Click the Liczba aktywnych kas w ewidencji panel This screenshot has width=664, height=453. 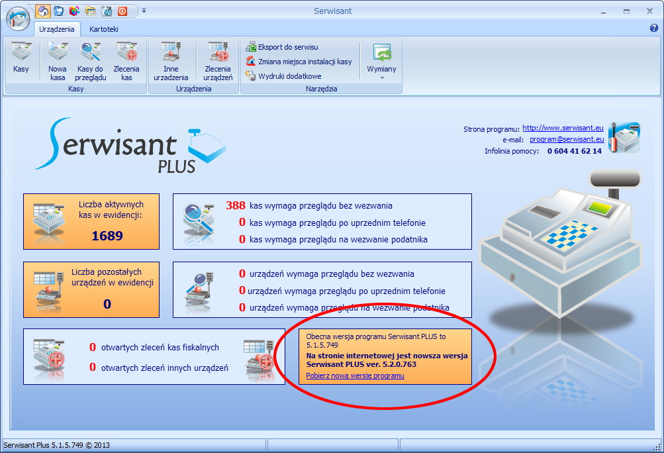point(91,222)
